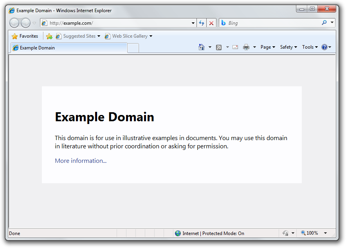The image size is (346, 248).
Task: Click the Add to Favorites Bar icon
Action: [49, 36]
